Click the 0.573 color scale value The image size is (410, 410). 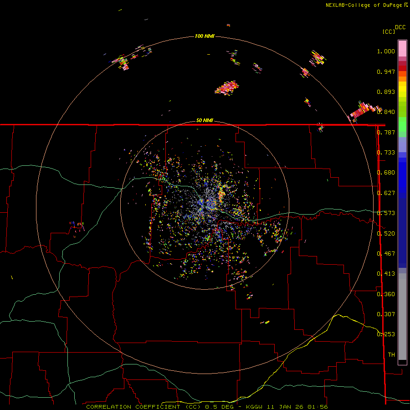386,213
